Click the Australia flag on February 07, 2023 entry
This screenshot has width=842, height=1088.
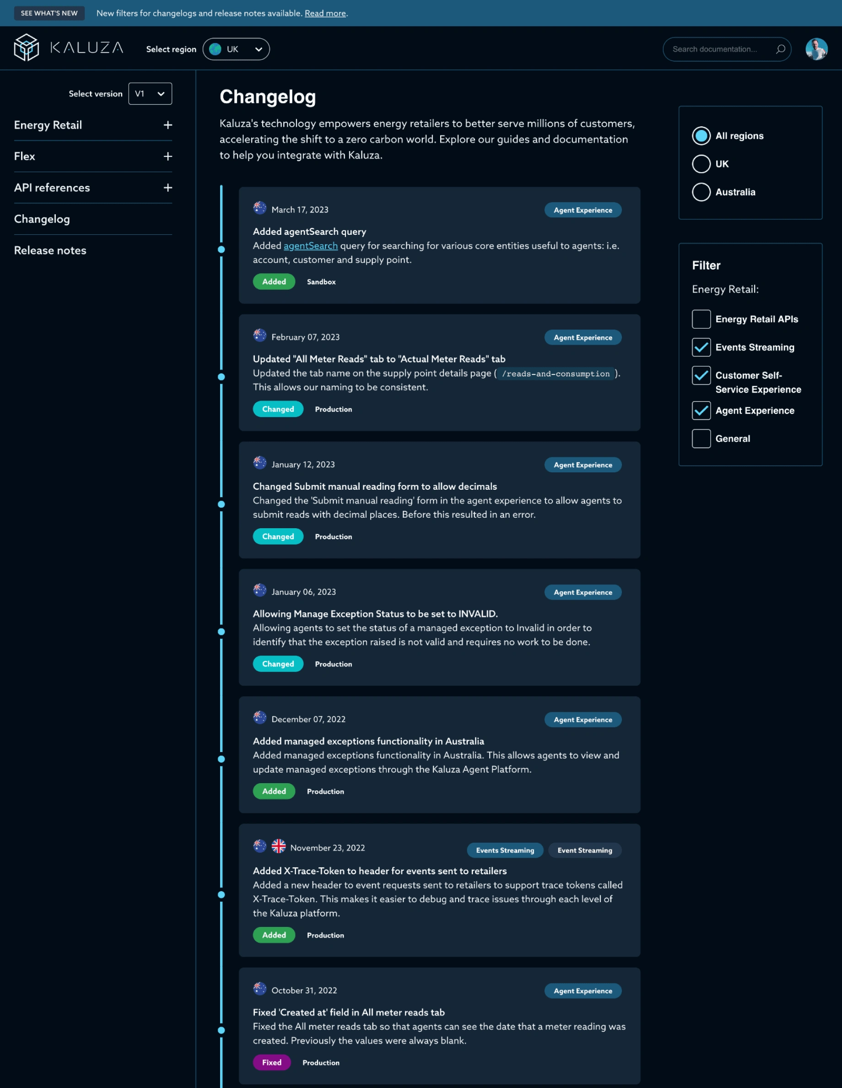(259, 336)
